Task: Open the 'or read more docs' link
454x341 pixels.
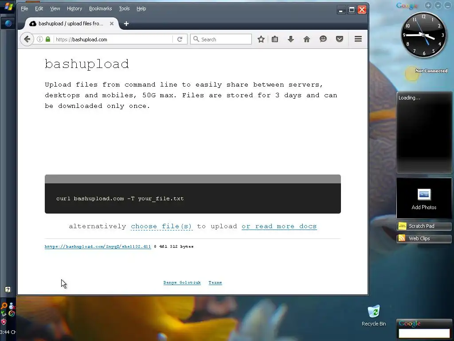Action: 279,226
